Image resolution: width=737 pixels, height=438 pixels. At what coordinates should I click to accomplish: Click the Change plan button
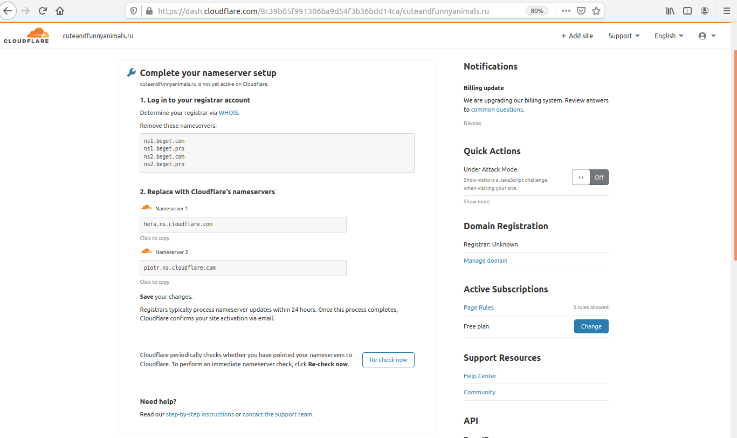click(x=591, y=326)
